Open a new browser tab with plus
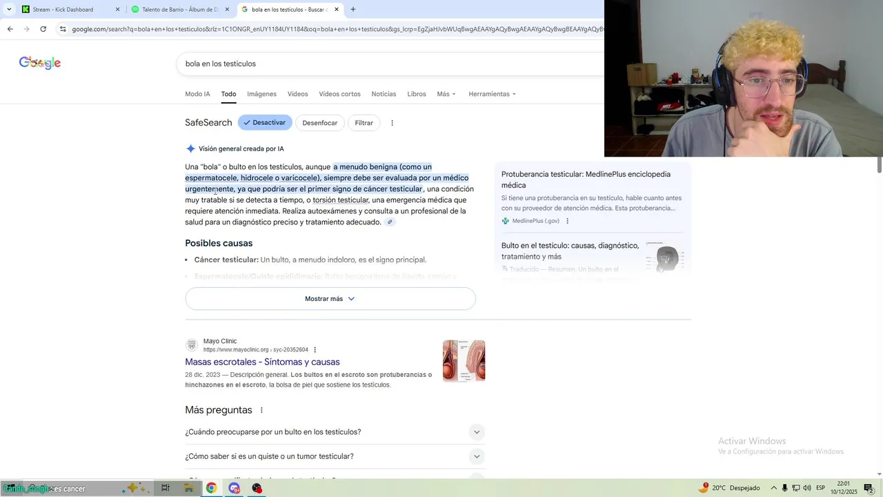Screen dimensions: 883x497 353,10
